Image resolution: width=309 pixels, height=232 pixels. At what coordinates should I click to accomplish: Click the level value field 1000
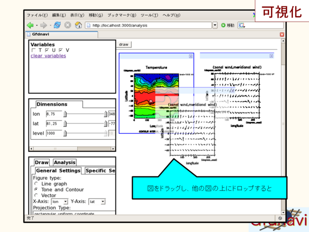click(x=54, y=133)
